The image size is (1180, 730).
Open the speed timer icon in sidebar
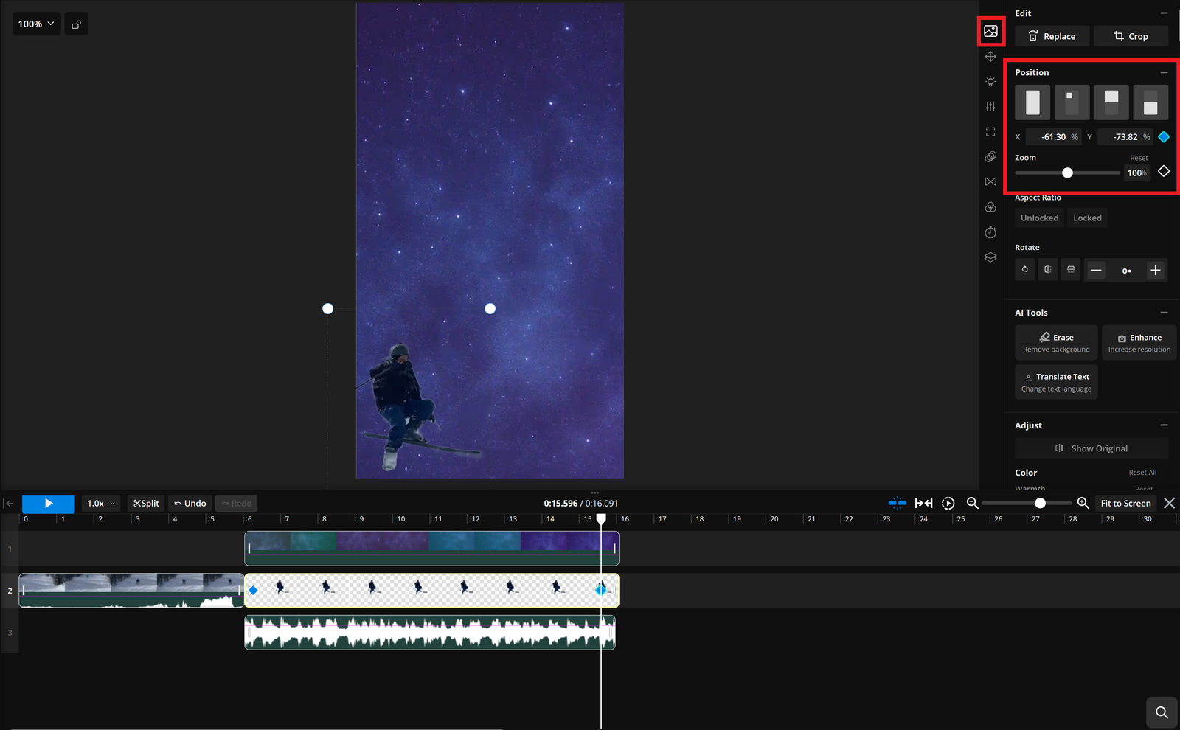point(990,232)
